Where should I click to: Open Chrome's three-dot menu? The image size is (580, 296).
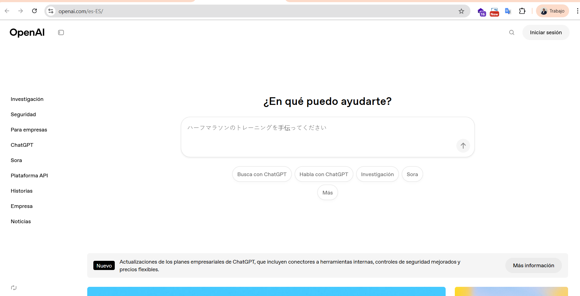point(577,11)
